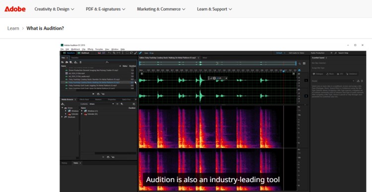Open the Effects menu
The width and height of the screenshot is (372, 192).
(90, 49)
